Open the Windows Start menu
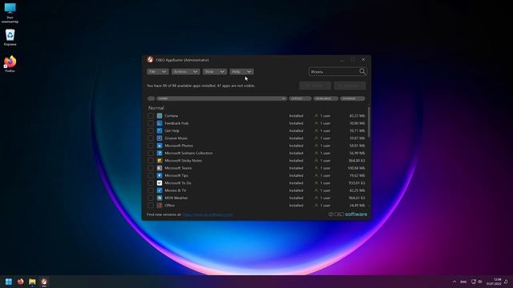513x288 pixels. (9, 282)
